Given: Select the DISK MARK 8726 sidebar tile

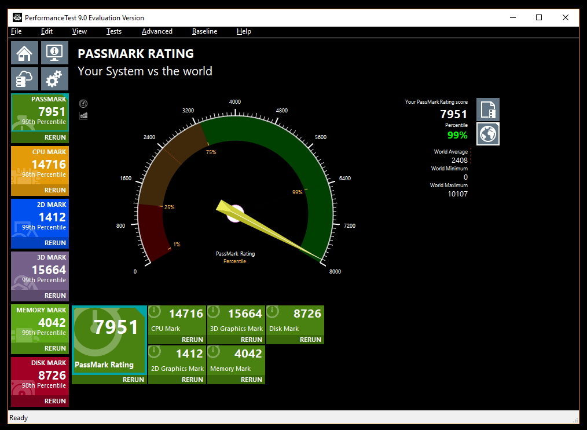Looking at the screenshot, I should pyautogui.click(x=40, y=377).
